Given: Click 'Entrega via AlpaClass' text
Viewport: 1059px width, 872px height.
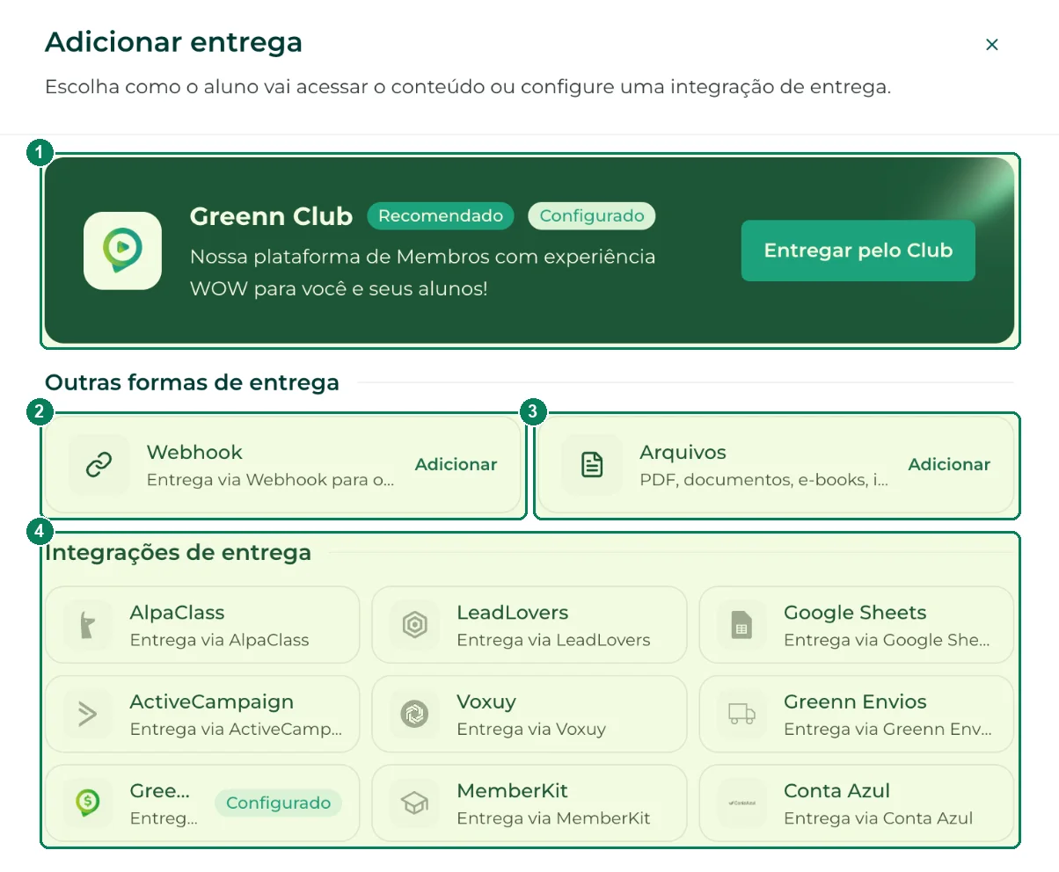Looking at the screenshot, I should (x=219, y=641).
